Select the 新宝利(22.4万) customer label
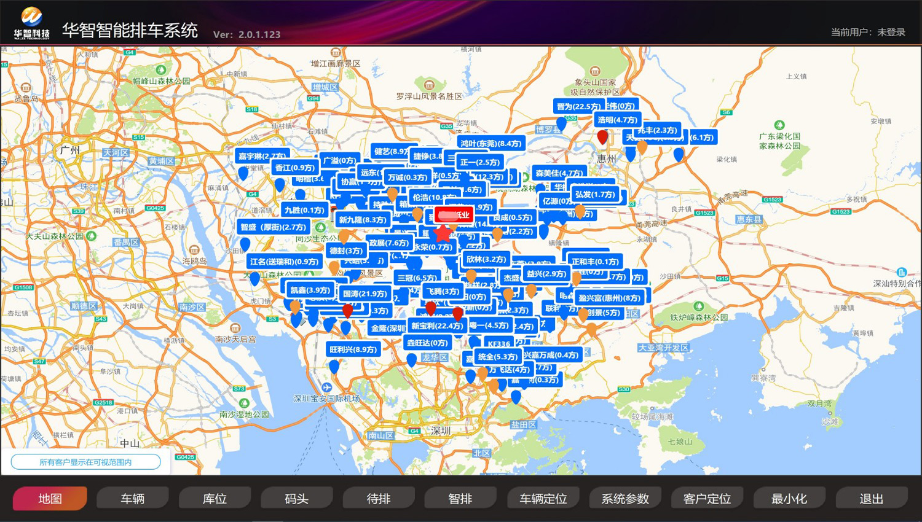Image resolution: width=922 pixels, height=522 pixels. pyautogui.click(x=437, y=326)
